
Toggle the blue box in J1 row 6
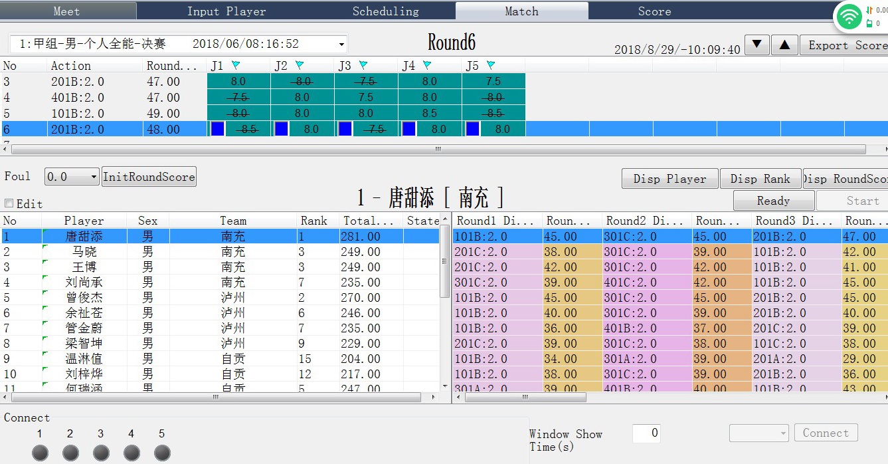tap(217, 129)
